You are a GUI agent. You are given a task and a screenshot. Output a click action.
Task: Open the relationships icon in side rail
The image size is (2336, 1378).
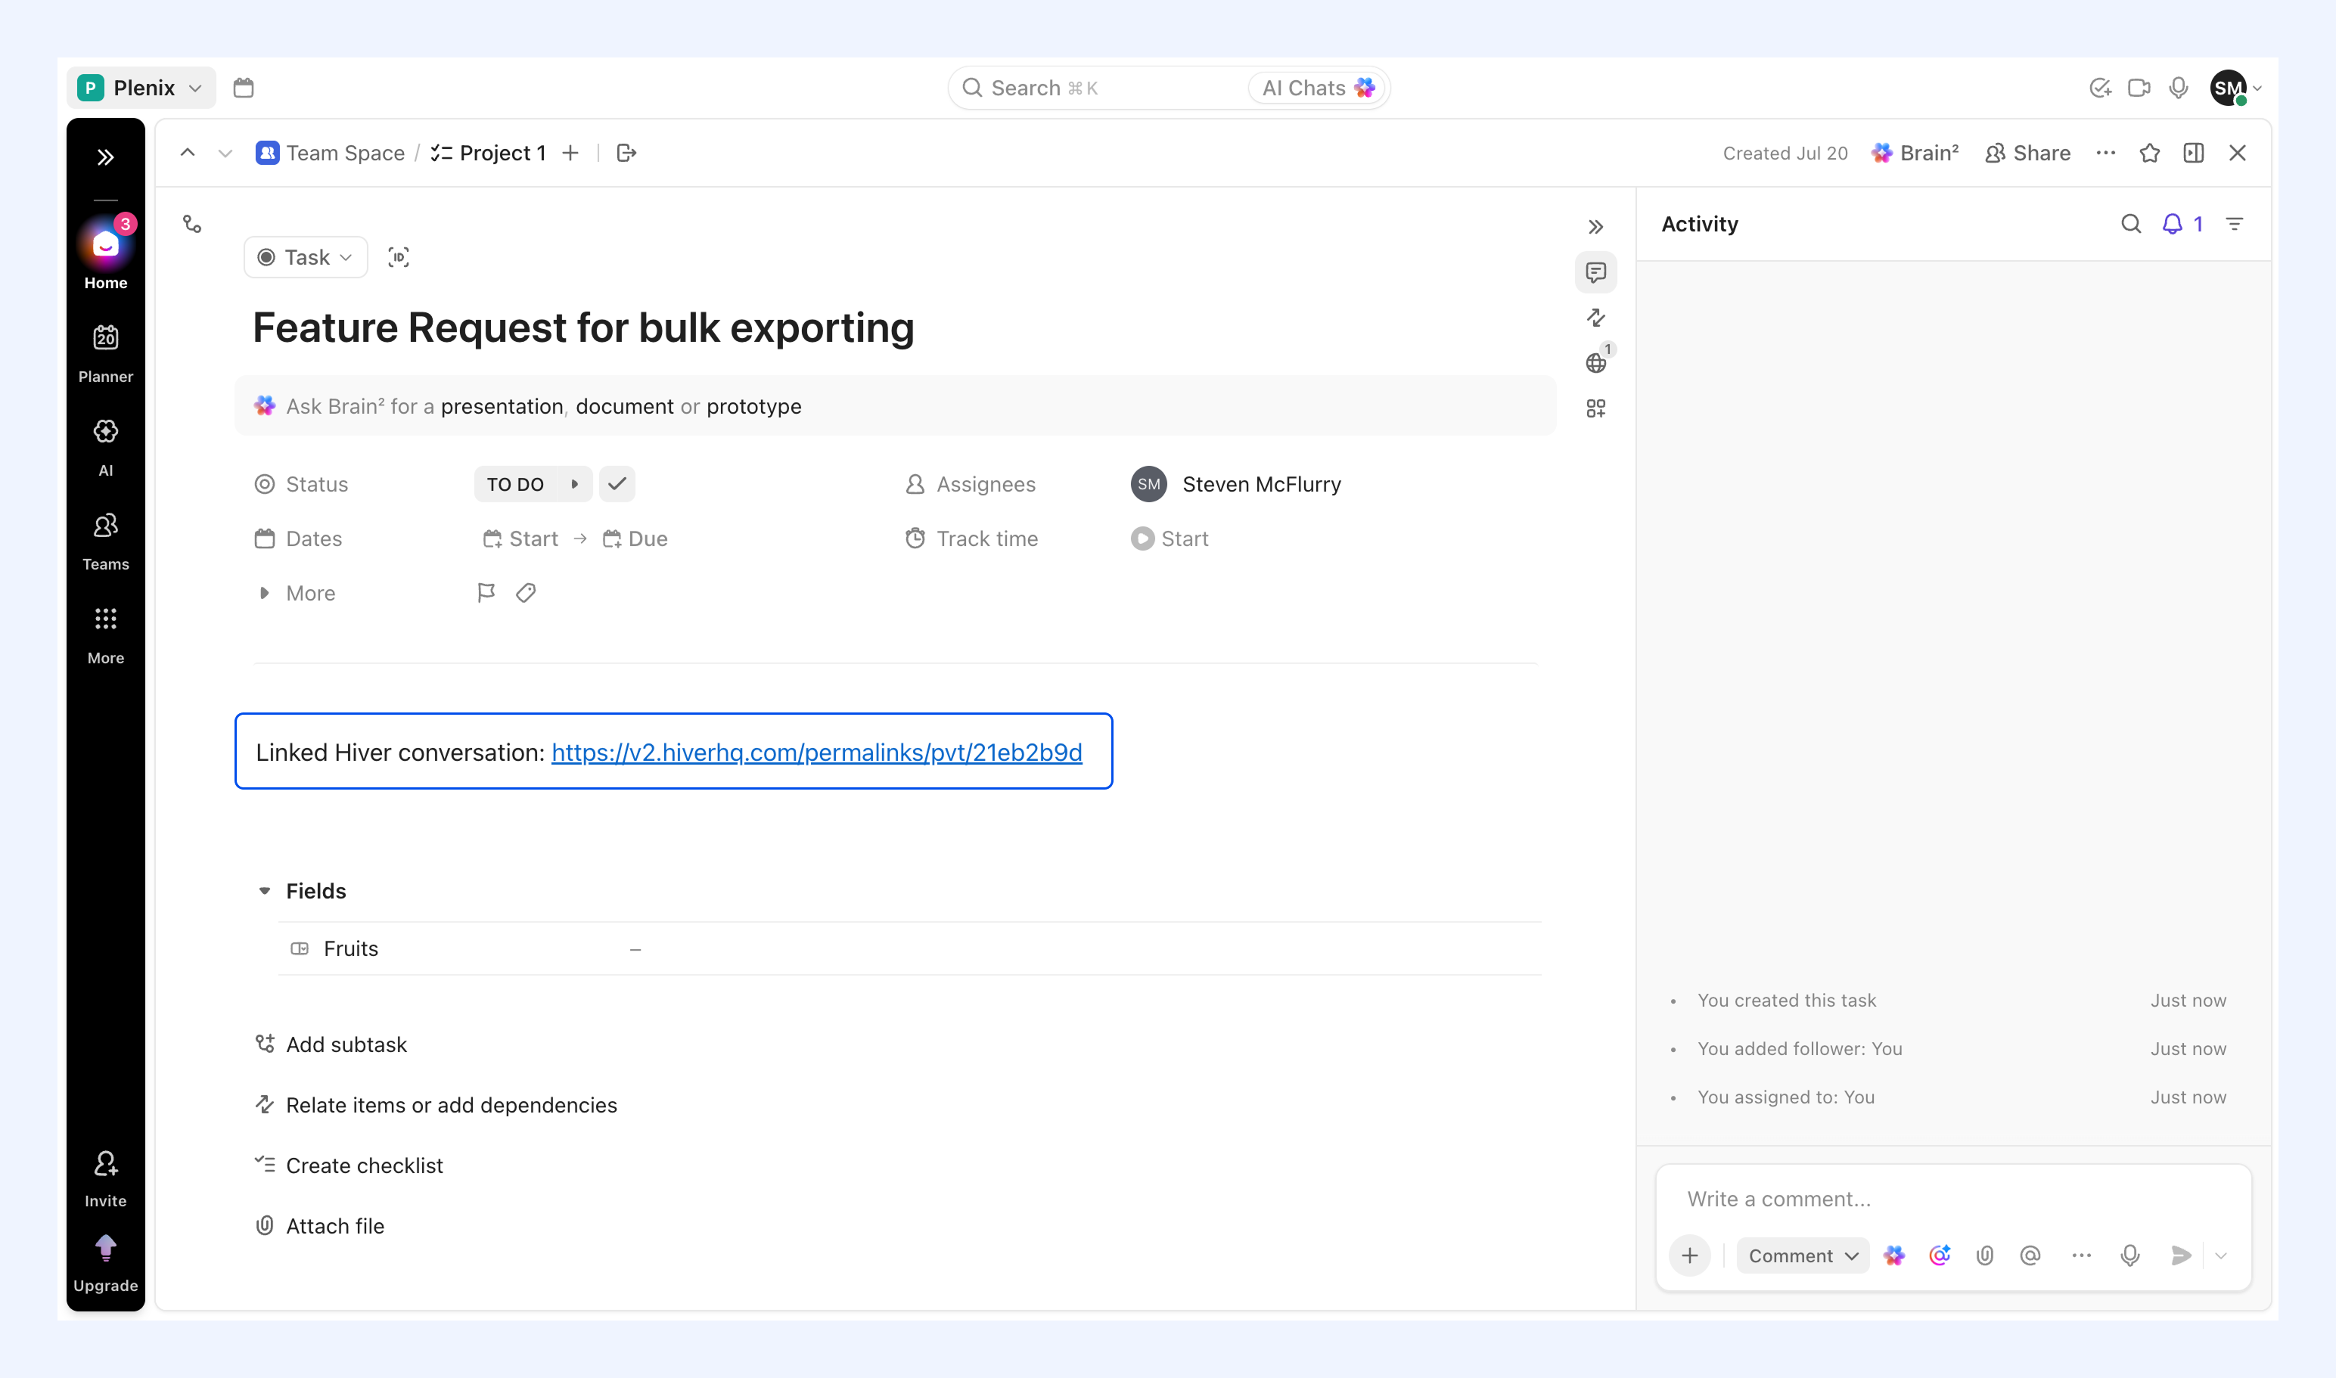click(1595, 318)
